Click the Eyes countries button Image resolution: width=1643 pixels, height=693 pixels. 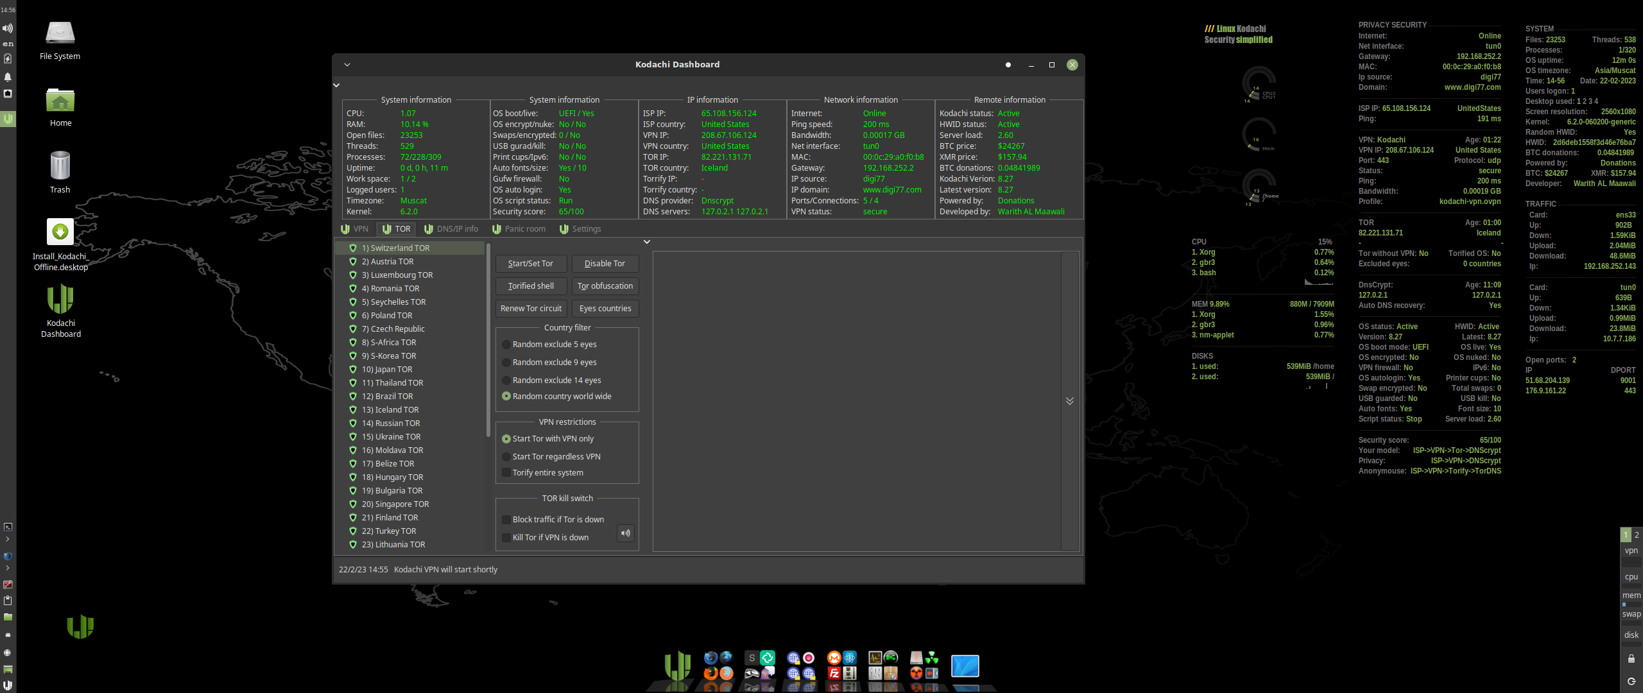pyautogui.click(x=605, y=309)
